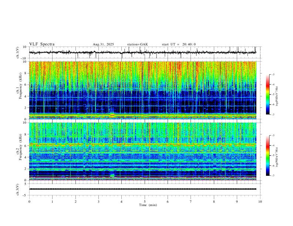Click the "6" tick on the time axis
The height and width of the screenshot is (226, 293).
168,202
